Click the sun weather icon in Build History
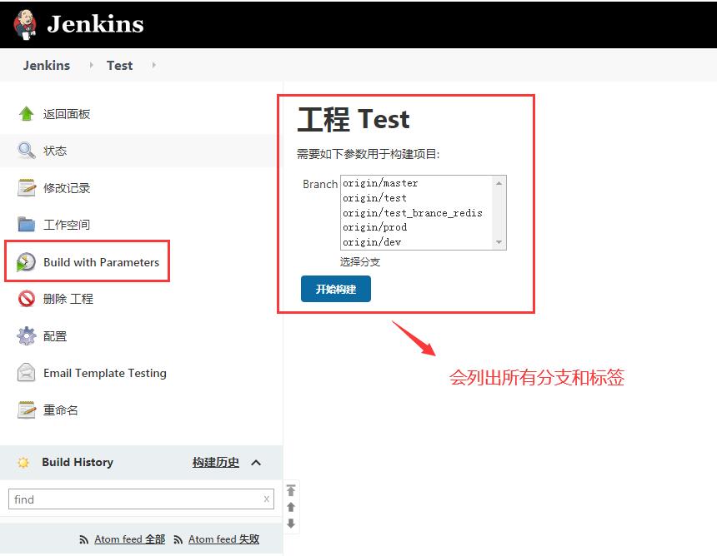Screen dimensions: 717x556 (x=23, y=463)
